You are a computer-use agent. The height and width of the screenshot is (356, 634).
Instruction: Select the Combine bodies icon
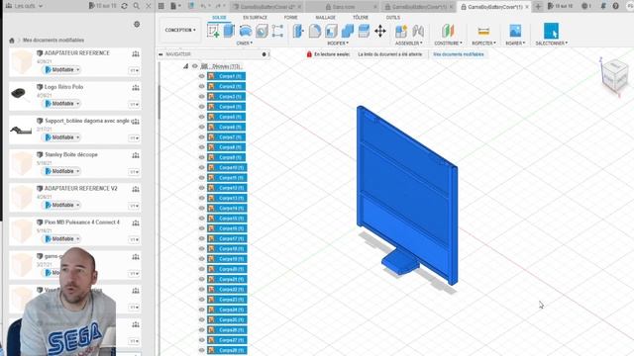click(348, 31)
